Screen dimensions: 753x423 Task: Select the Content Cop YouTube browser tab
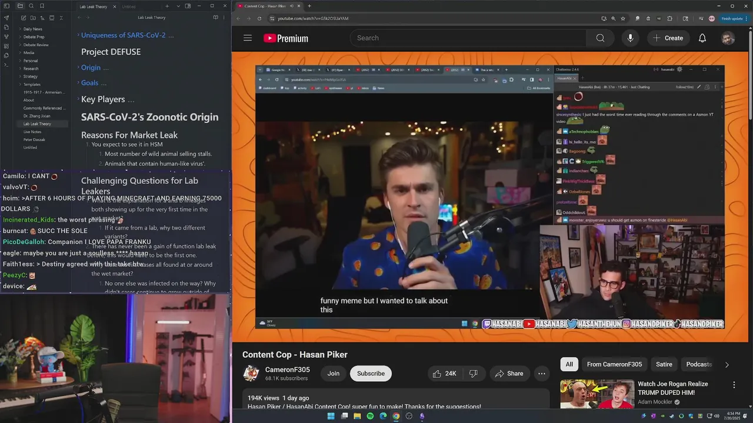[x=269, y=6]
